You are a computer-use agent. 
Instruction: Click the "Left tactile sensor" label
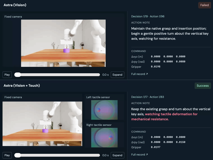point(98,97)
